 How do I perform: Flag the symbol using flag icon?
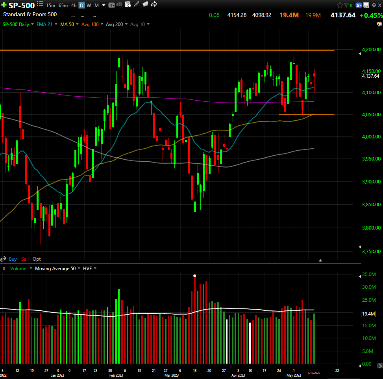click(346, 5)
